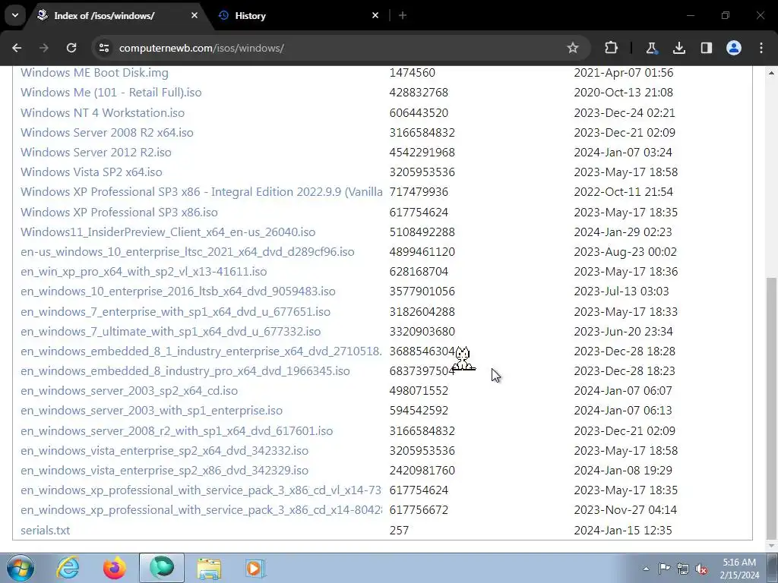Download en_windows_xp_professional x86_cd_vl_x14-73 iso

[201, 491]
